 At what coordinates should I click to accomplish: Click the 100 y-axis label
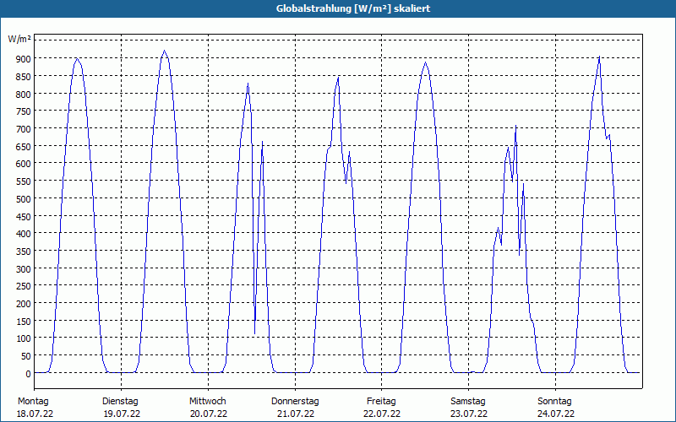[24, 339]
